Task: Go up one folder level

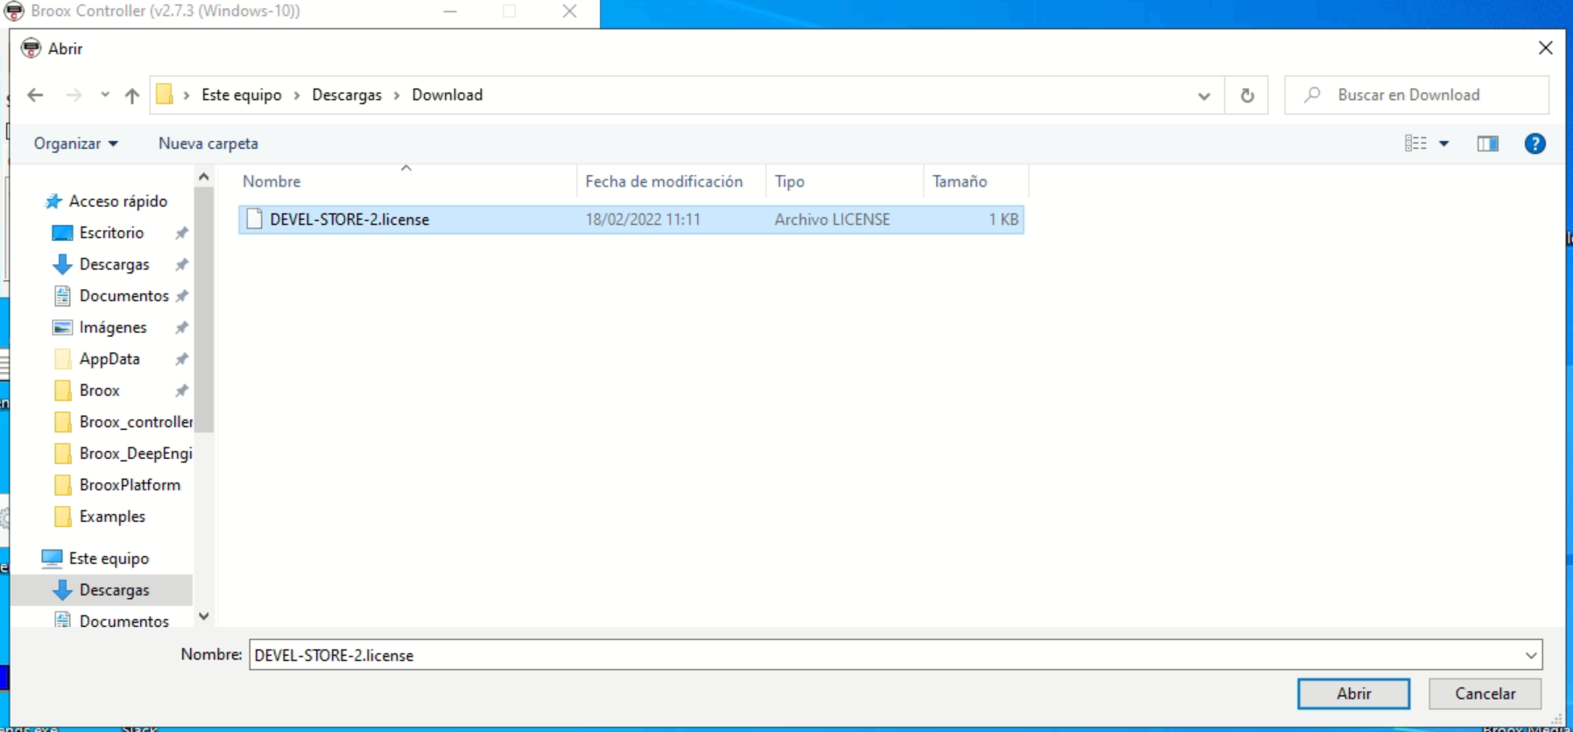Action: coord(132,95)
